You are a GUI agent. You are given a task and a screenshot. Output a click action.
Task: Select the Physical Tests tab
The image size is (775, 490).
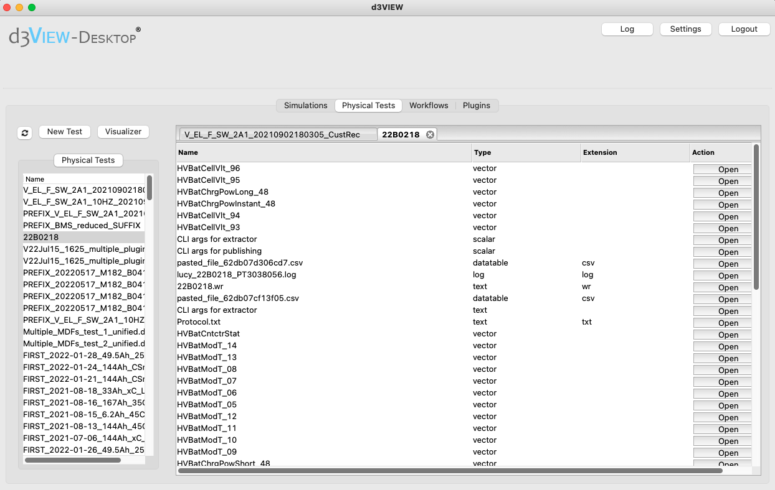(368, 105)
